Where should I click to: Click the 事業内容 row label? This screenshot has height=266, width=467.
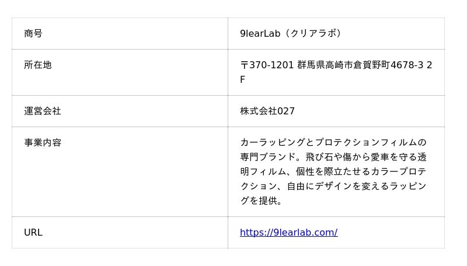(x=43, y=142)
